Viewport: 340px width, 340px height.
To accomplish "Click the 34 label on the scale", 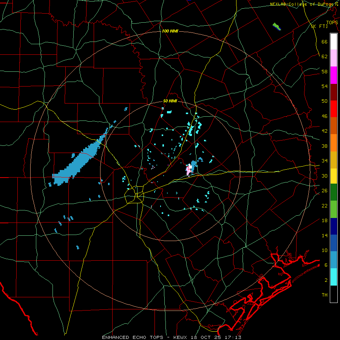I will (x=325, y=161).
